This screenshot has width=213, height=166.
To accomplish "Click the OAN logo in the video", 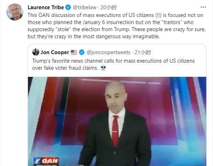I will click(x=46, y=161).
